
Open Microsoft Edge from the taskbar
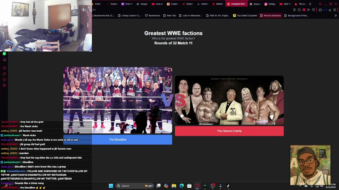181,186
